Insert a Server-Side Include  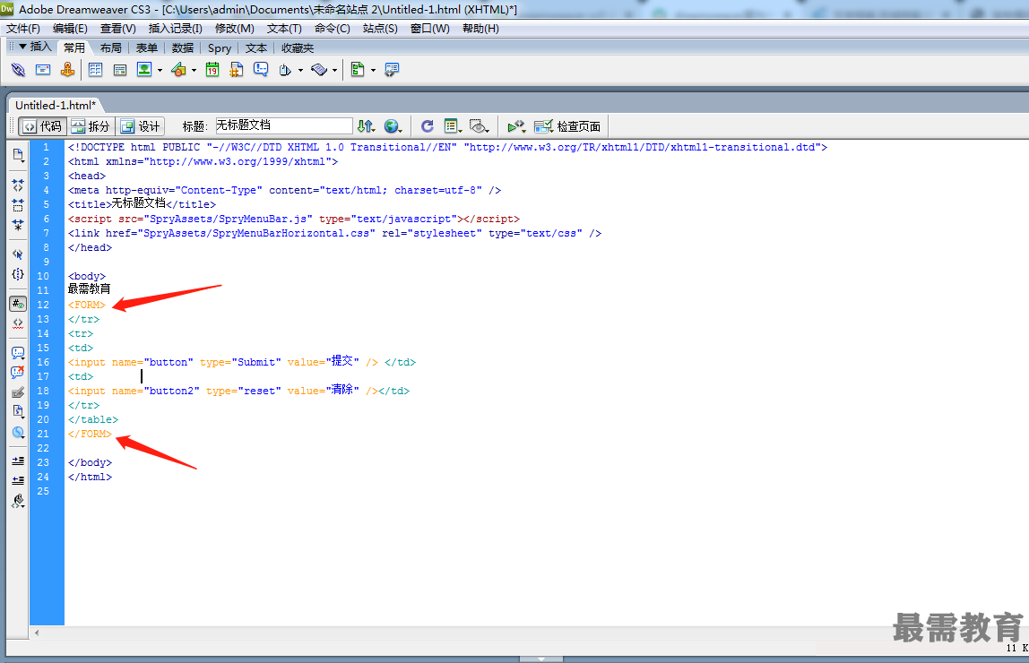[x=237, y=70]
